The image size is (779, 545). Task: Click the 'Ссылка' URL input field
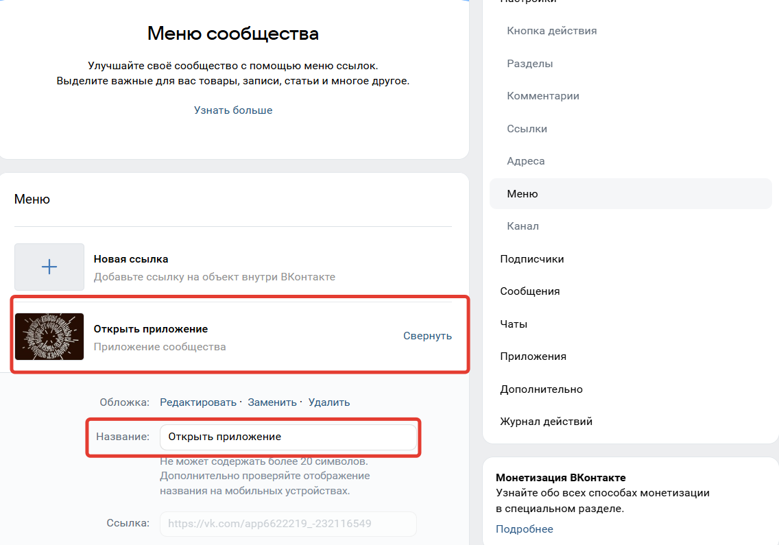(288, 524)
